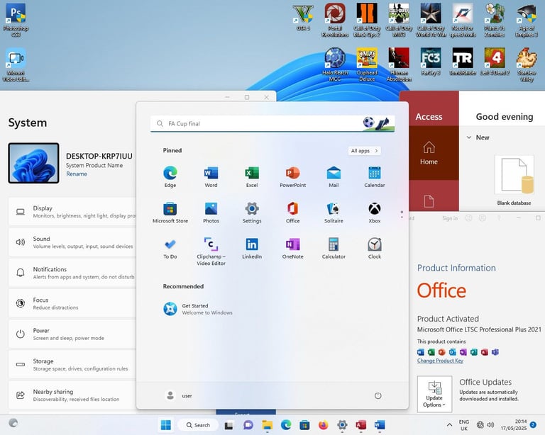Open the user account profile

point(179,395)
